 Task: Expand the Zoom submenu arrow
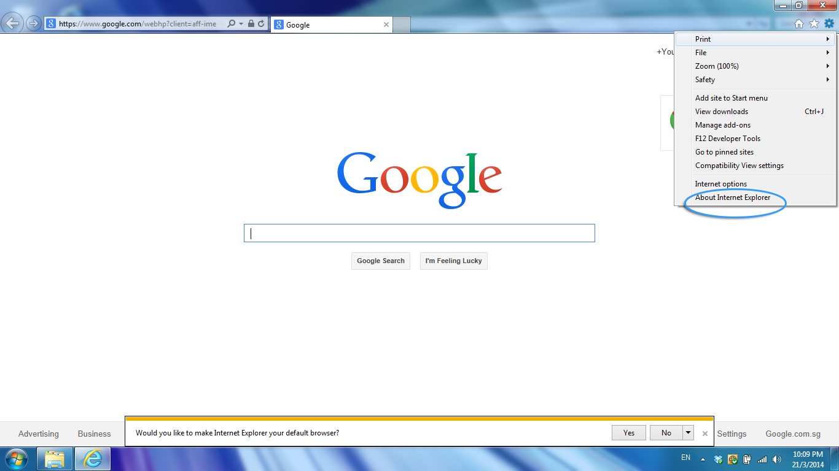(x=828, y=66)
